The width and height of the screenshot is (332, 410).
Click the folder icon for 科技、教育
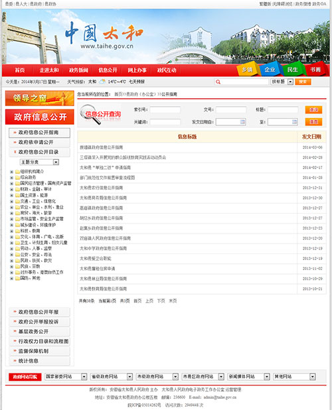coord(17,231)
